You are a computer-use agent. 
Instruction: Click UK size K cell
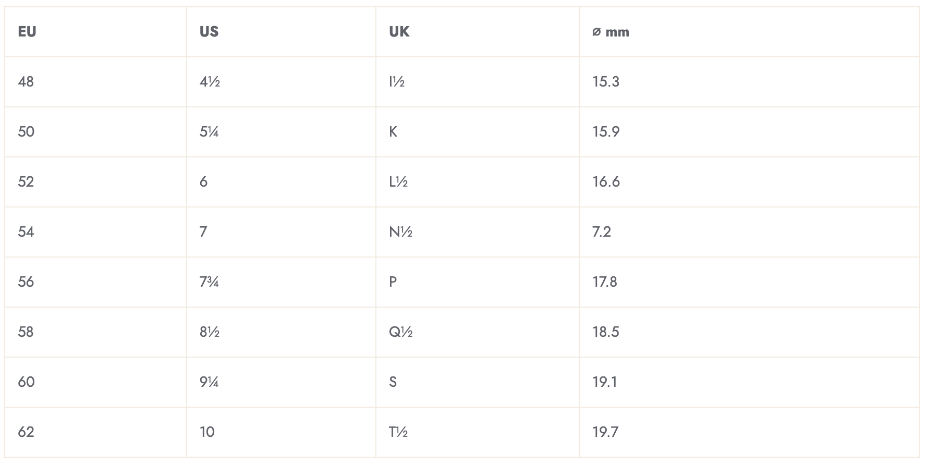(393, 132)
